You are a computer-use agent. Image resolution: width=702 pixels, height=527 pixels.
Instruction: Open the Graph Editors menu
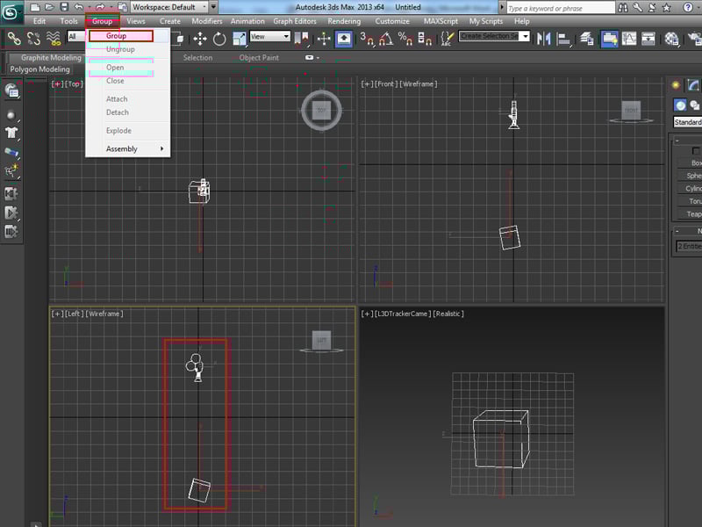coord(295,21)
